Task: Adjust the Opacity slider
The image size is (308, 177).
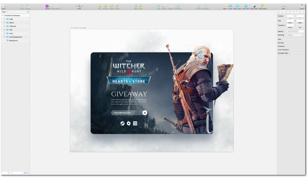Action: click(x=292, y=31)
